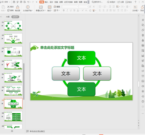Image resolution: width=145 pixels, height=135 pixels.
Task: Click the help circle icon in right sidebar
Action: coord(143,101)
